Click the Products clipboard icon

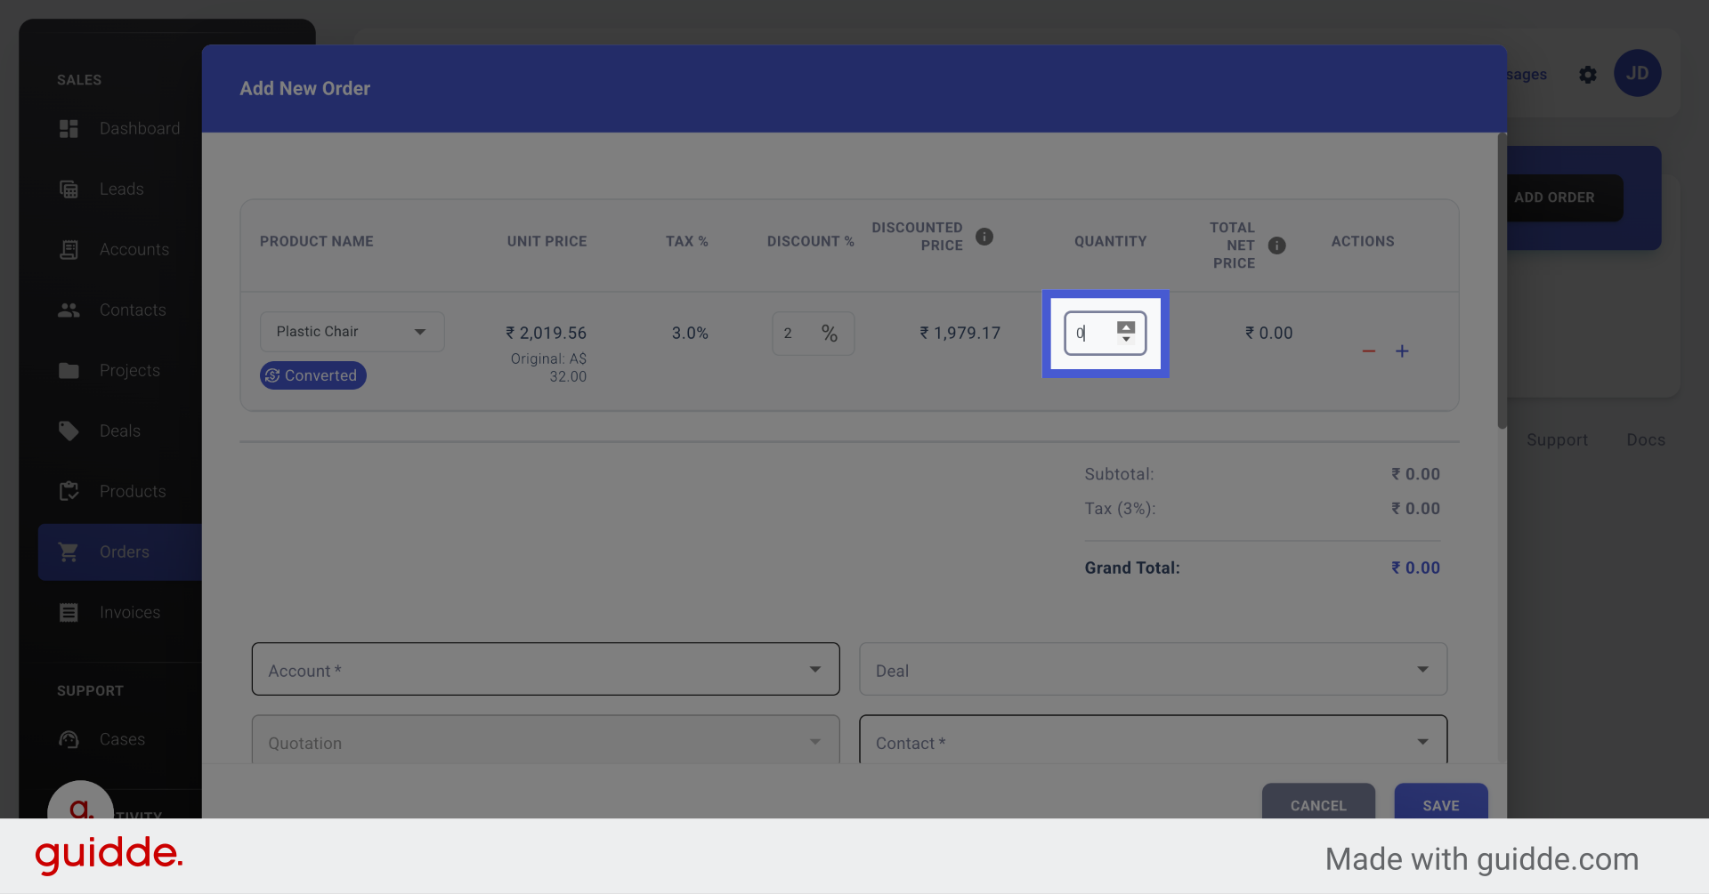(69, 491)
